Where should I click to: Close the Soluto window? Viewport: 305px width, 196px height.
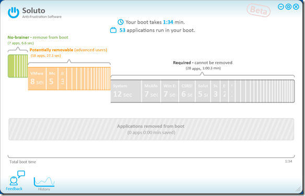tap(296, 7)
